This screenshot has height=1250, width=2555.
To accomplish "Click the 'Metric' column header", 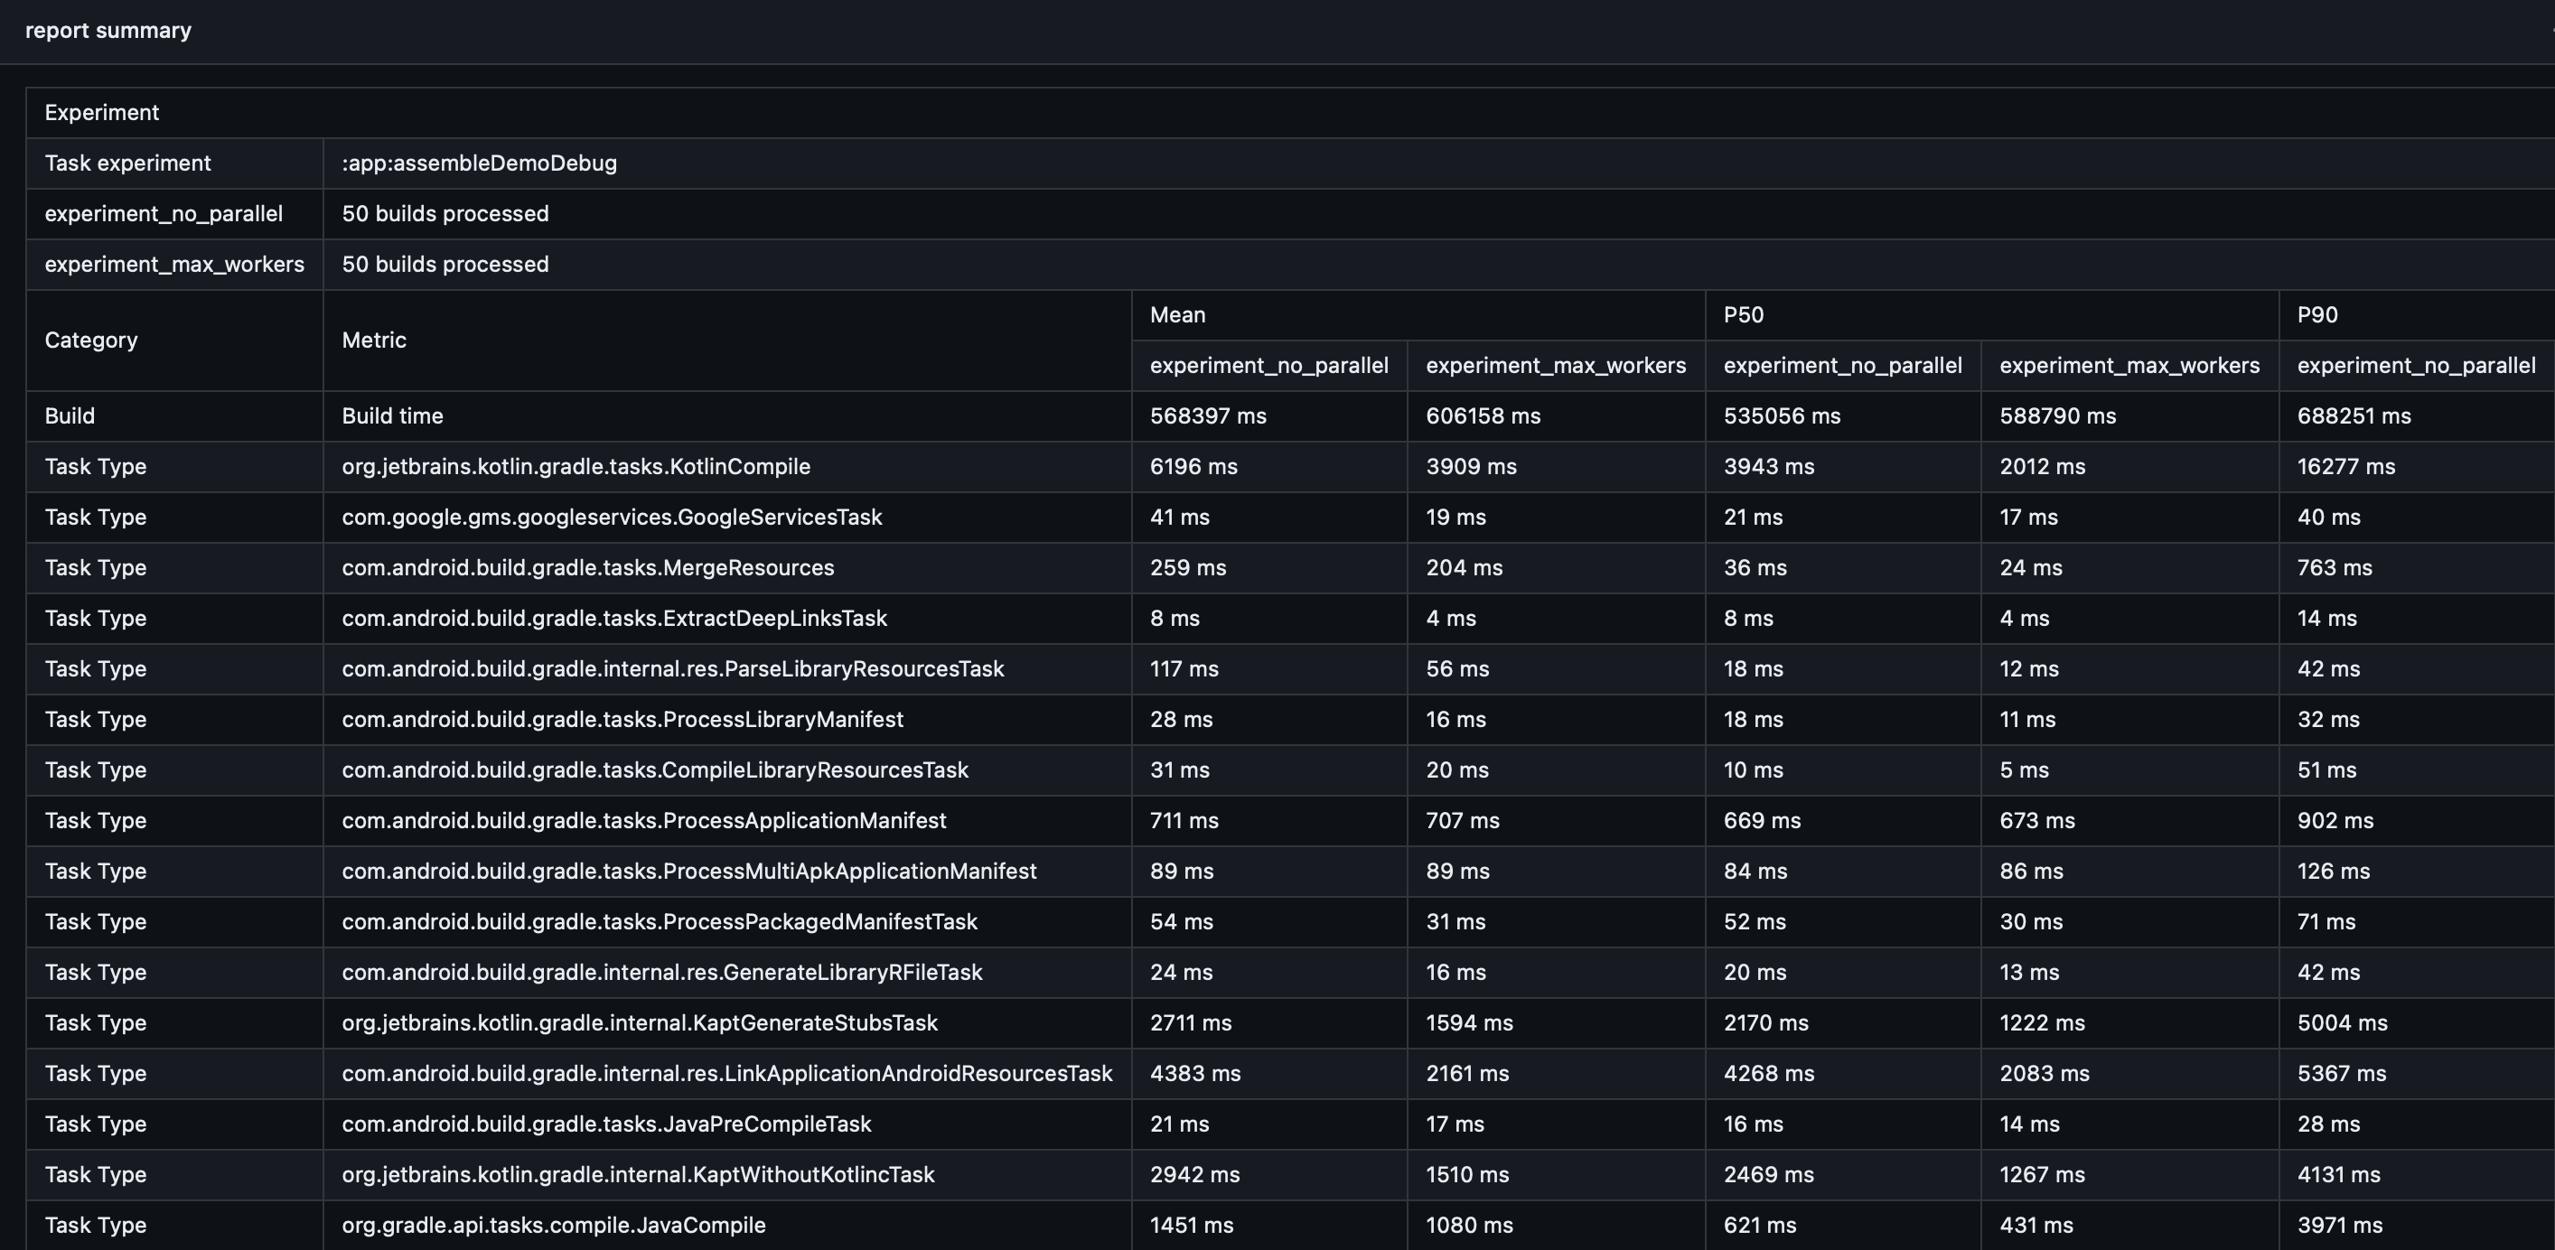I will pyautogui.click(x=374, y=340).
